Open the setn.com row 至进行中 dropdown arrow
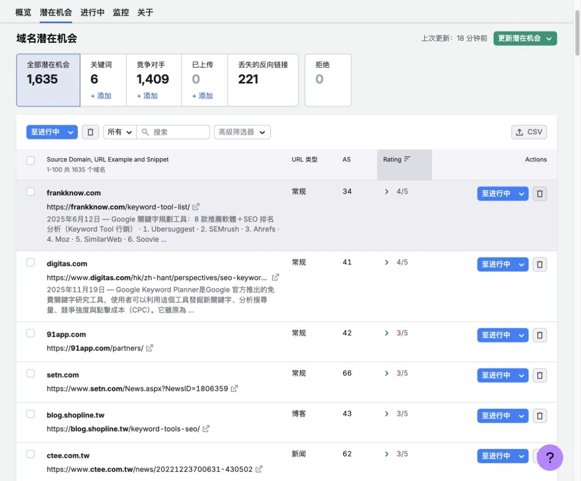Viewport: 581px width, 481px height. point(521,375)
